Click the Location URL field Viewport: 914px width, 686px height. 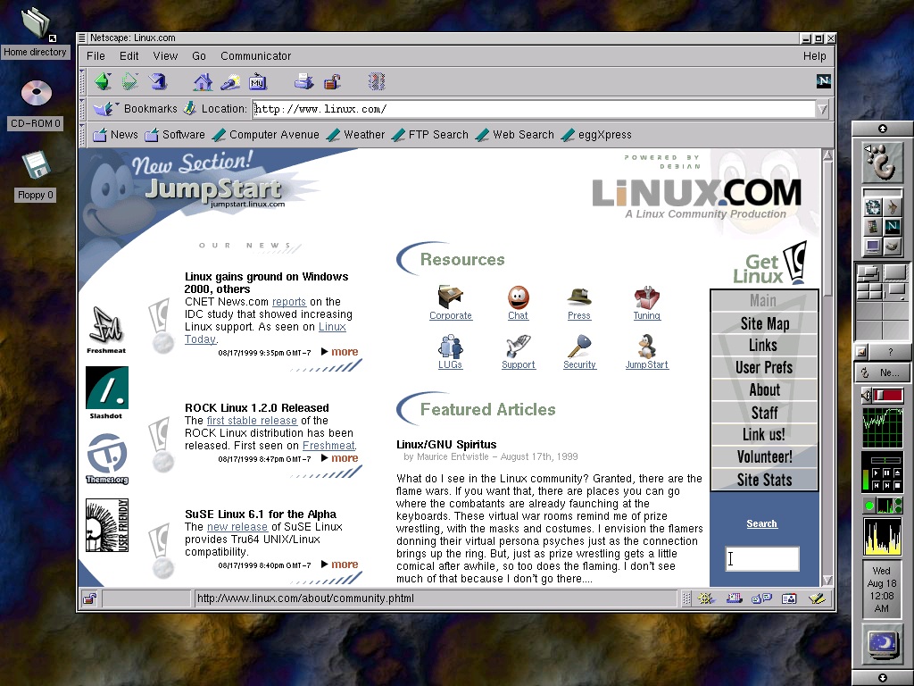coord(534,109)
